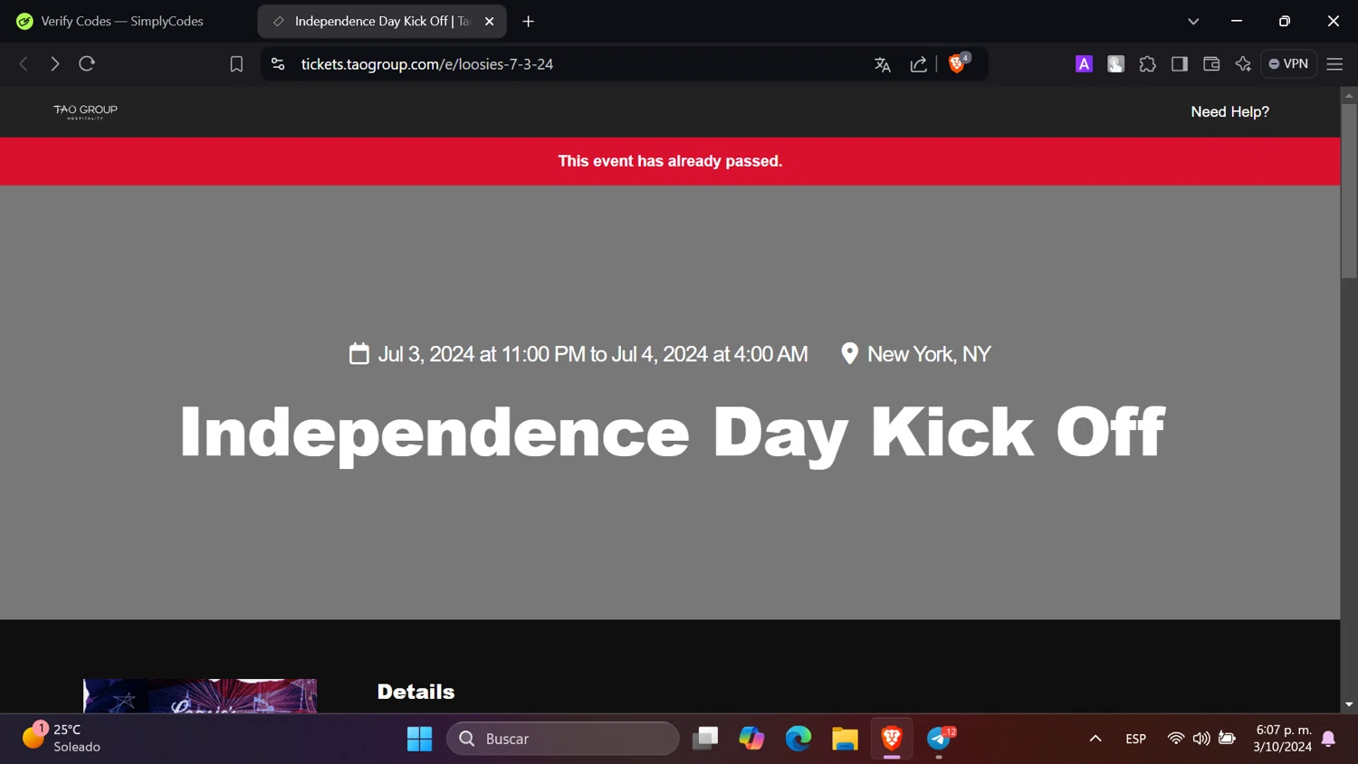1358x764 pixels.
Task: Click the event flyer thumbnail
Action: 200,695
